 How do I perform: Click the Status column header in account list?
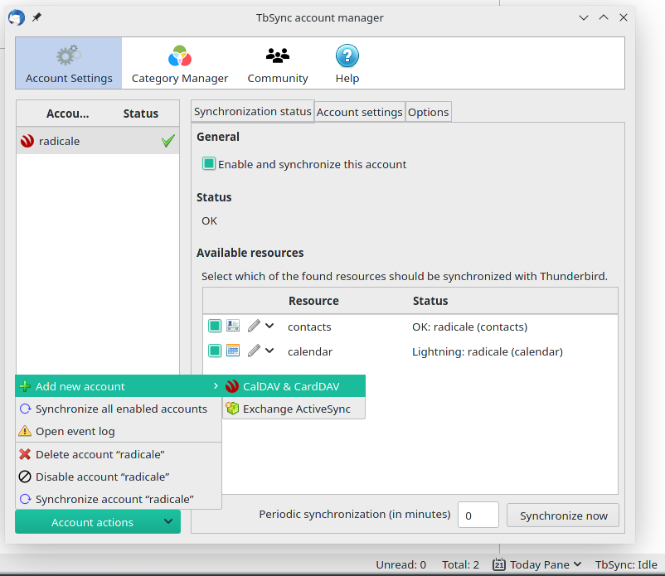(141, 114)
